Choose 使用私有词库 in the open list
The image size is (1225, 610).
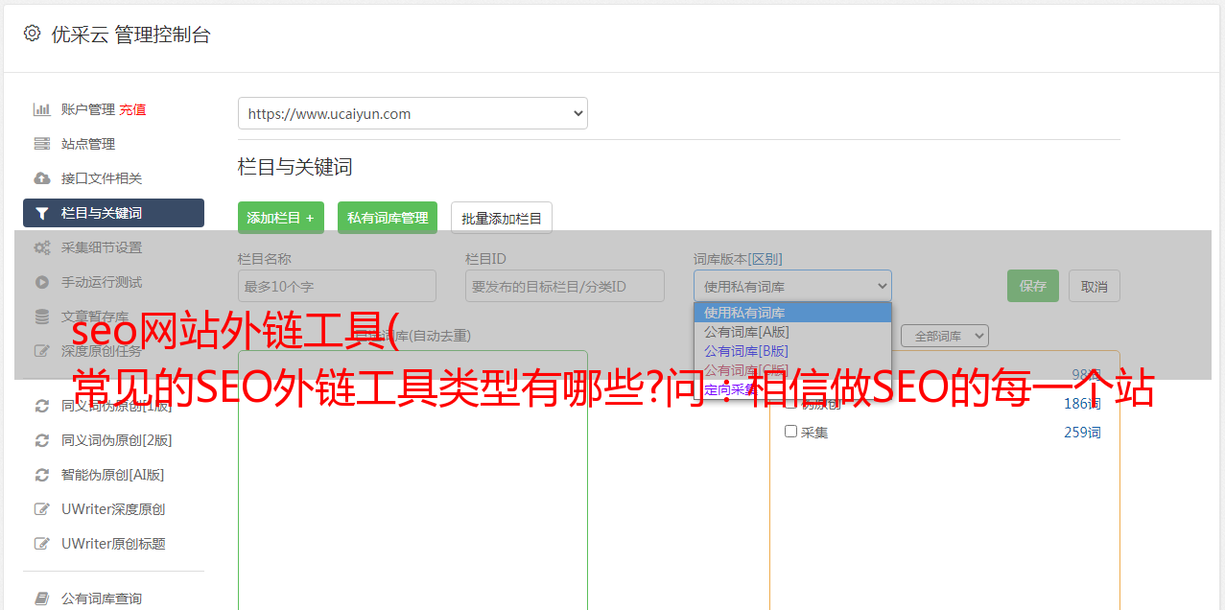click(792, 313)
